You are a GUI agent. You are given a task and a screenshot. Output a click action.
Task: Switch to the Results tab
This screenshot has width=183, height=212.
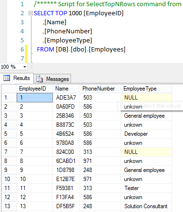point(17,78)
